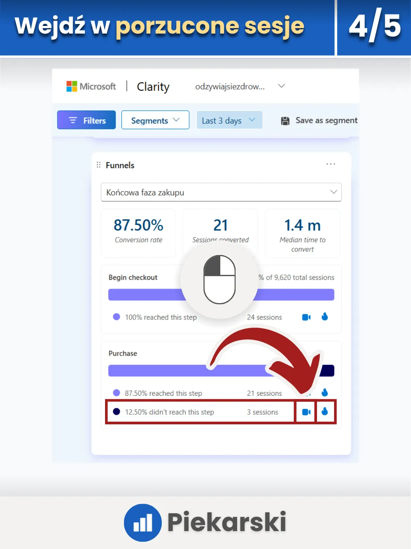
Task: View heatmaps for 3 sessions not reaching Purchase
Action: click(325, 411)
